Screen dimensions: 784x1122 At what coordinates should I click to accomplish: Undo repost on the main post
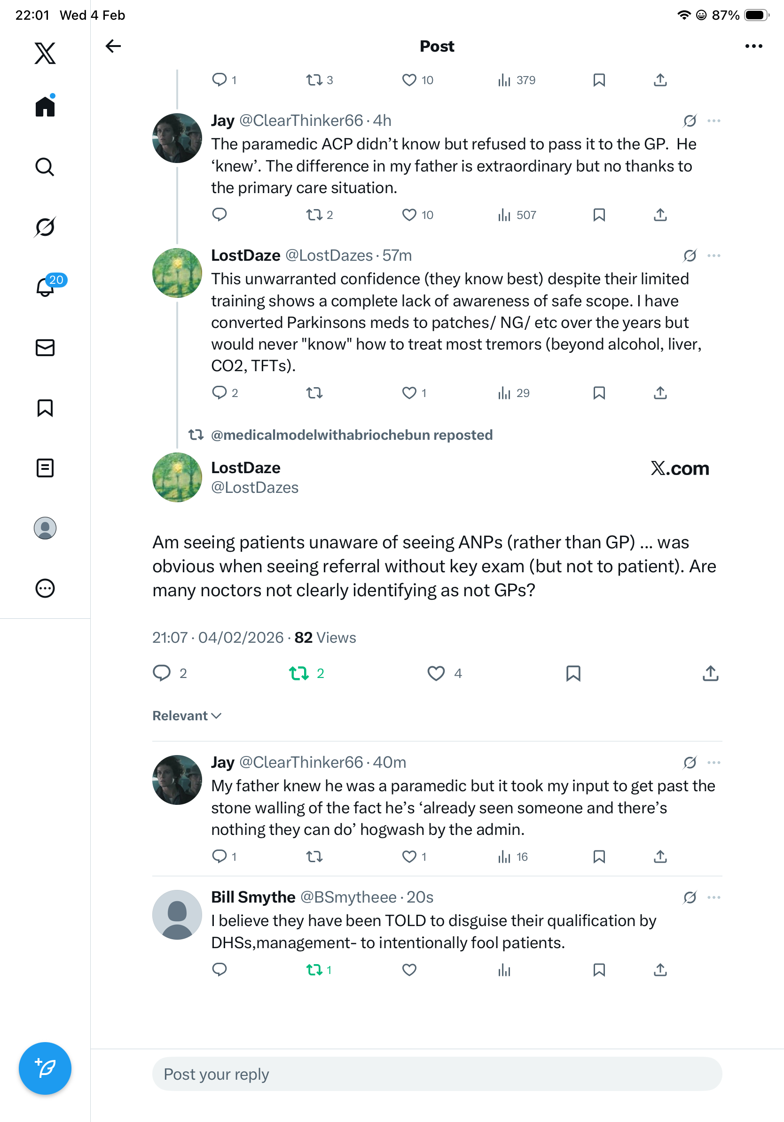coord(299,673)
